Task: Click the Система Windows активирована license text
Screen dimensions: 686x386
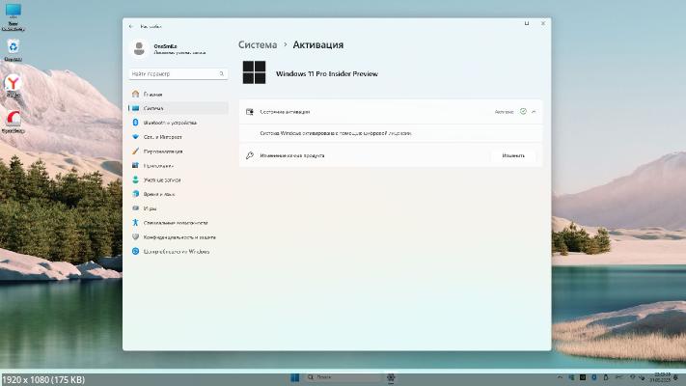Action: (x=336, y=133)
